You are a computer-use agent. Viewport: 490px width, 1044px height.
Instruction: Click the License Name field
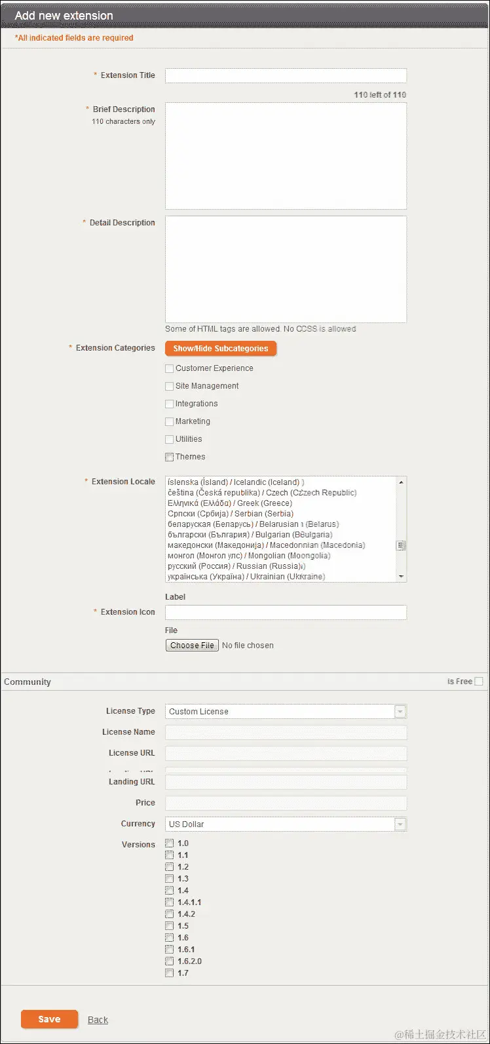286,733
